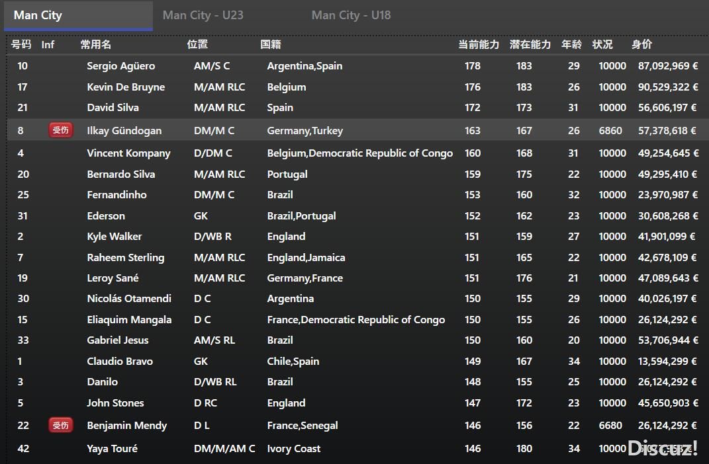The image size is (709, 464).
Task: Click current ability 178 for Agüero
Action: click(473, 66)
